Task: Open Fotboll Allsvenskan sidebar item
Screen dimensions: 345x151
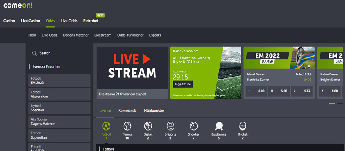Action: tap(60, 94)
